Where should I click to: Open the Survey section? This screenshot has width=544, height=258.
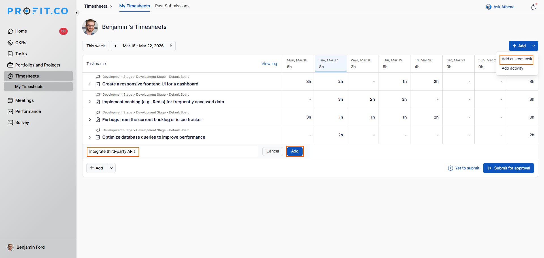pos(22,122)
